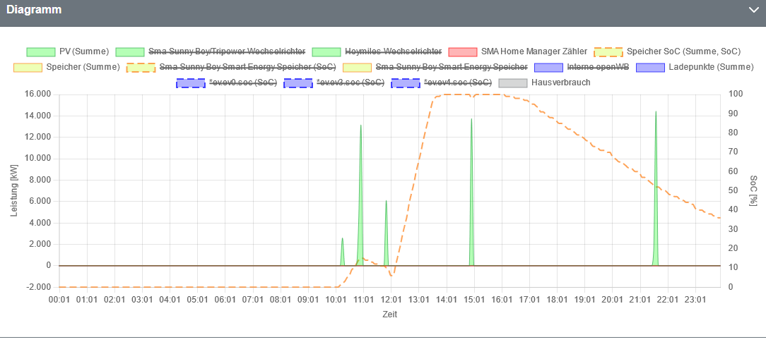Click the -2.000 power axis label

[x=39, y=287]
